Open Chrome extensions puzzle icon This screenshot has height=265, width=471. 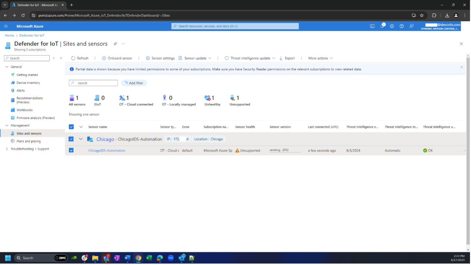434,15
